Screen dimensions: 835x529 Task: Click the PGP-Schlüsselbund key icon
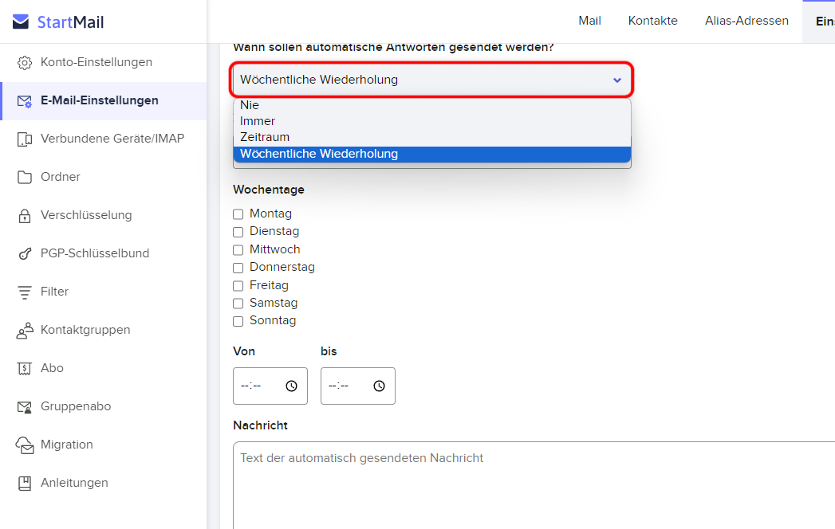[x=25, y=254]
